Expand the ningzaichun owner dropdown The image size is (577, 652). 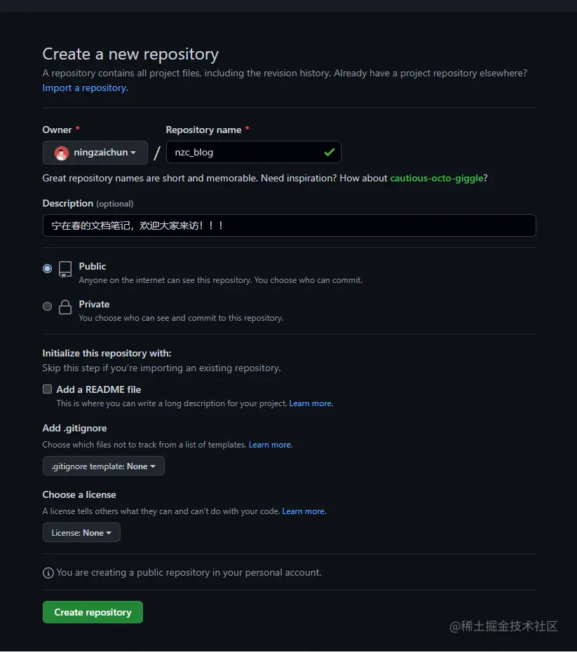click(x=95, y=152)
